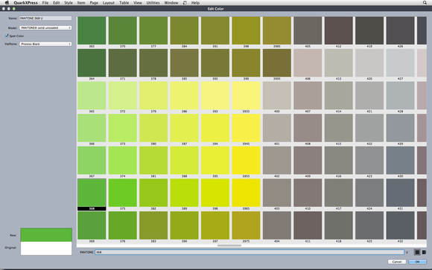Select the PANTONE 370 swatch
The image size is (432, 270).
point(123,30)
